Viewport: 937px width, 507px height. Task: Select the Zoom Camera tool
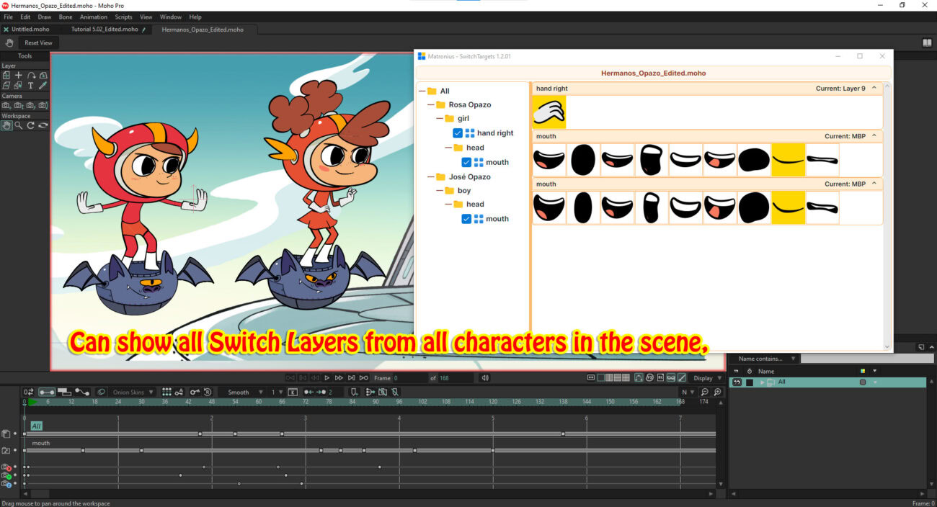pos(19,105)
